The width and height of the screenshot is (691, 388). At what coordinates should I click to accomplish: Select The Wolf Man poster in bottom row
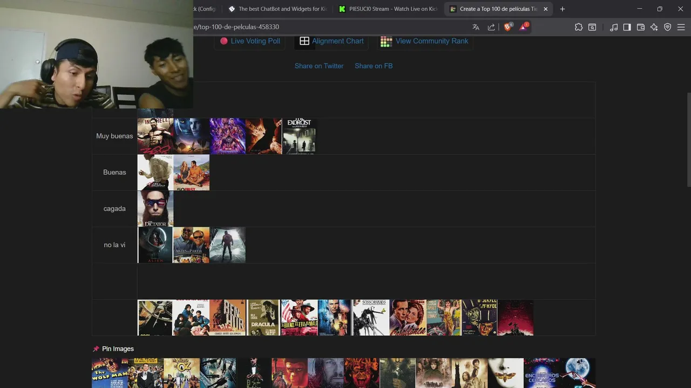[x=110, y=373]
